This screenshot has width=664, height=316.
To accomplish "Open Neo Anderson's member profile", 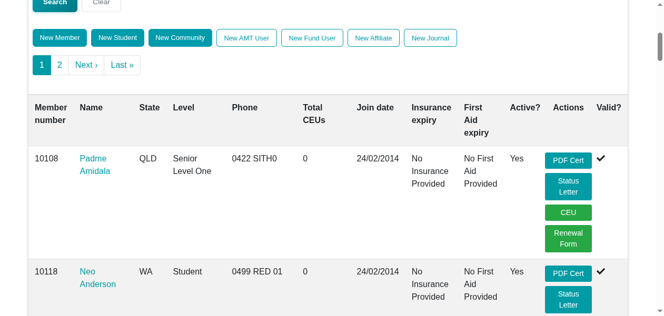I will click(x=97, y=278).
